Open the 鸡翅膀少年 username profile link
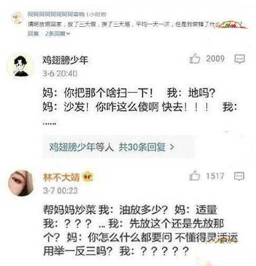The image size is (256, 266). coord(65,60)
